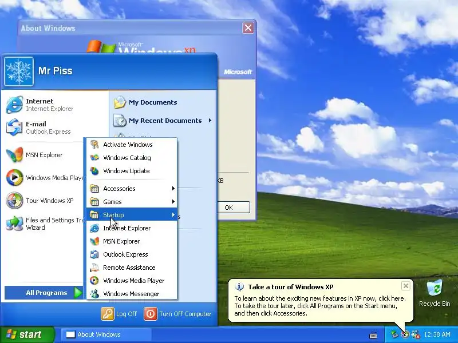The image size is (458, 343).
Task: Open Internet Explorer from pinned Internet entry
Action: tap(14, 105)
